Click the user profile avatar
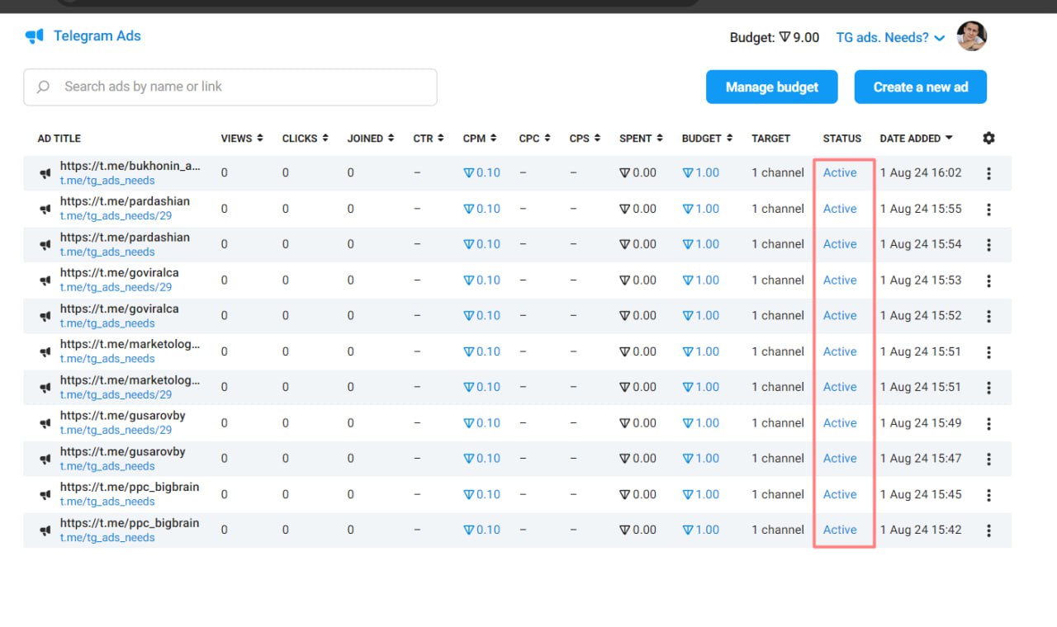The width and height of the screenshot is (1057, 627). pos(971,36)
